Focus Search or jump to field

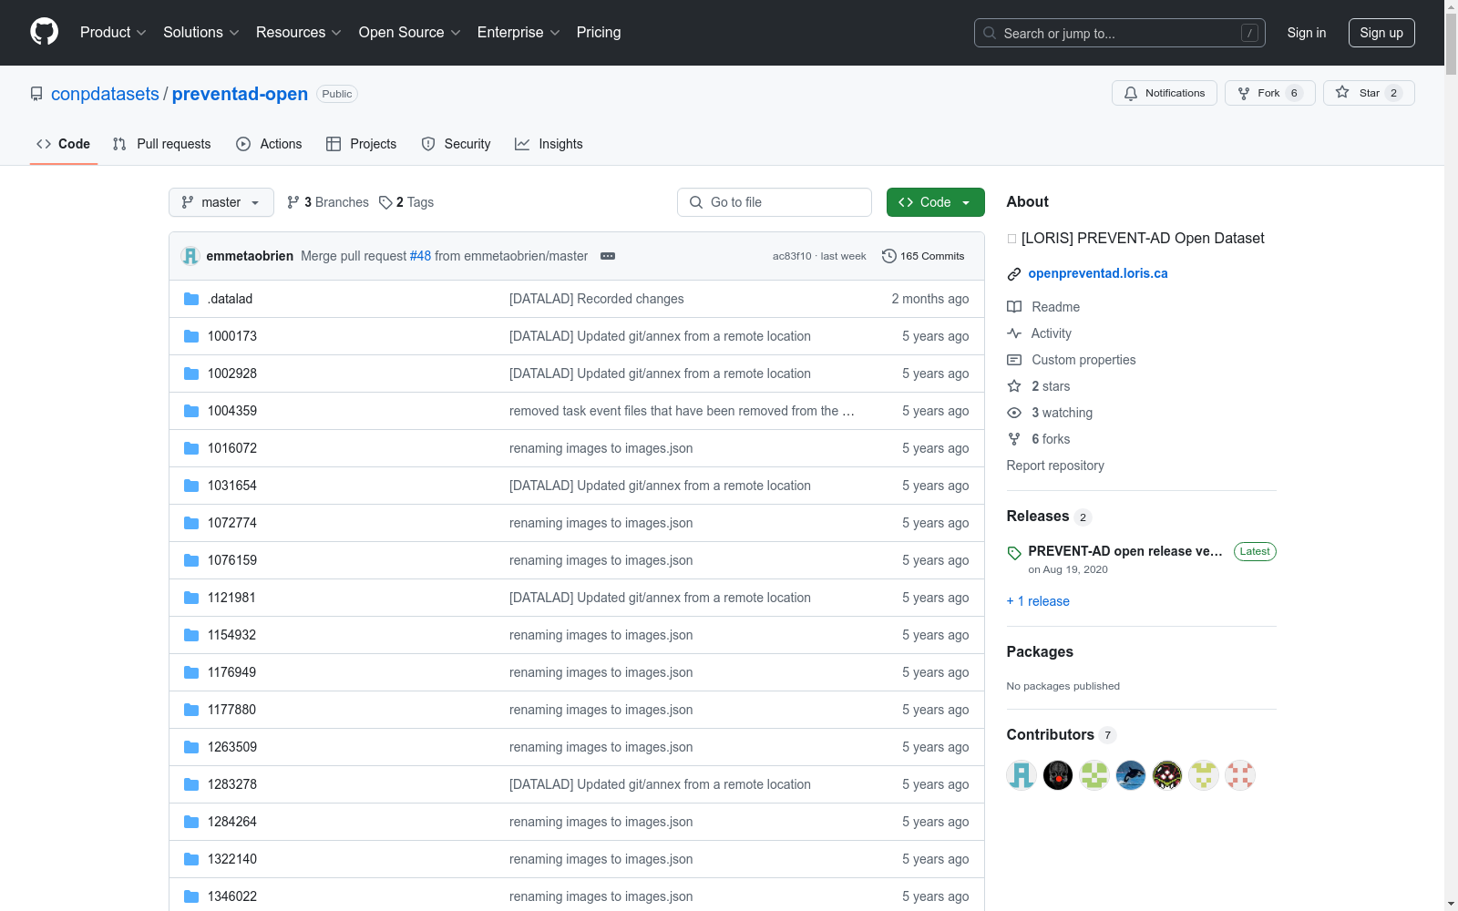pyautogui.click(x=1120, y=33)
